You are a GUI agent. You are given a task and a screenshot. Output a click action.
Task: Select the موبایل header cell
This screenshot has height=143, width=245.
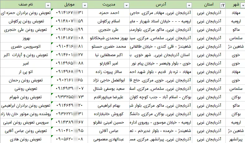pyautogui.click(x=69, y=4)
